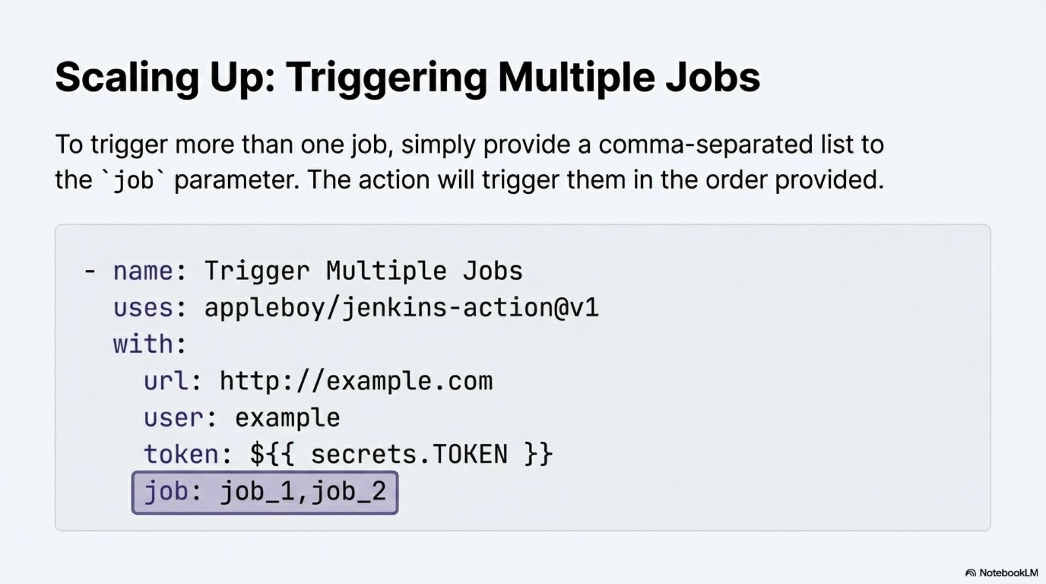
Task: Click the 'user' key in code
Action: click(x=173, y=418)
